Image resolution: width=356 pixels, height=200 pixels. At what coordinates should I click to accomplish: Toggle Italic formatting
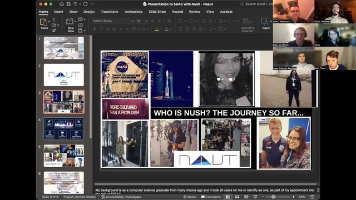pyautogui.click(x=101, y=29)
